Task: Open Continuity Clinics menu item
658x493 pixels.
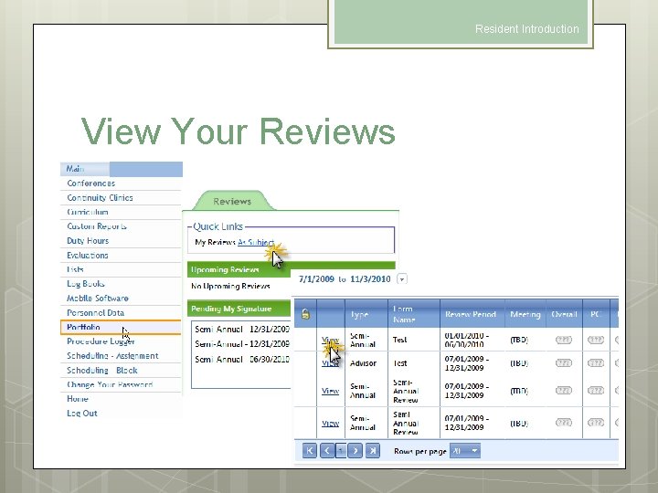Action: [x=100, y=197]
